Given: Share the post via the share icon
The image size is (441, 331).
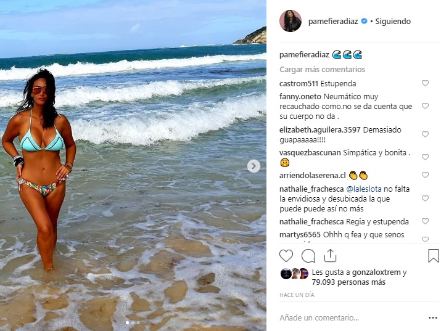Looking at the screenshot, I should point(330,255).
